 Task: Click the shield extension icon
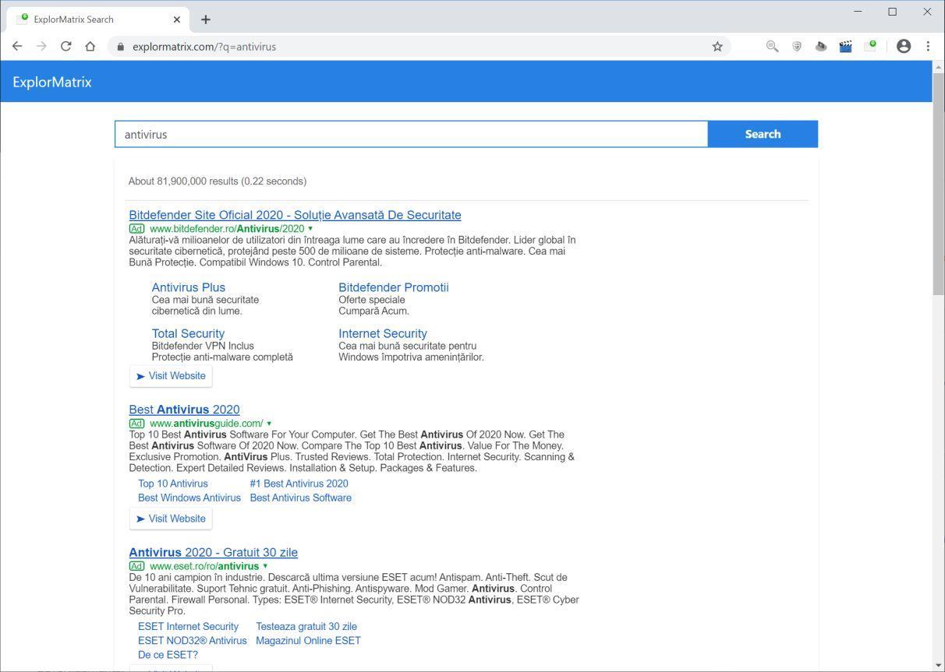point(797,47)
